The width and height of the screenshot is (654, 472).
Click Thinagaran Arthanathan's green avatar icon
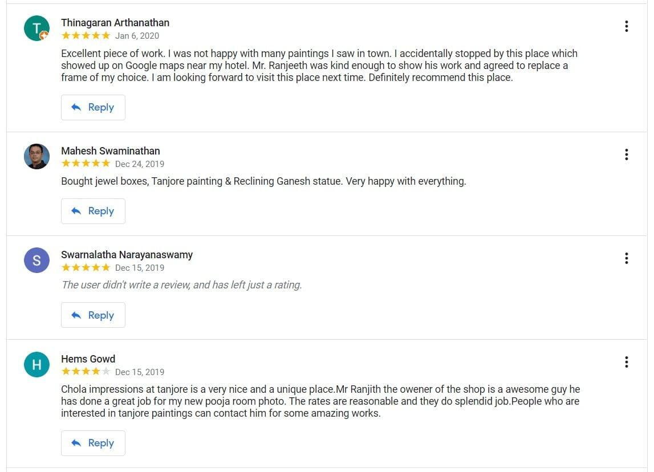coord(36,28)
